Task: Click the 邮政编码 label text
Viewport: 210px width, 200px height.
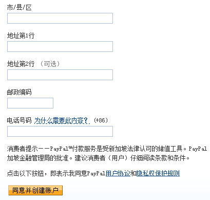Action: 19,92
